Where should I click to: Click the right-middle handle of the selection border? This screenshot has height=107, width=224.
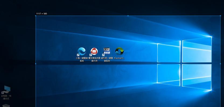[x=220, y=64]
